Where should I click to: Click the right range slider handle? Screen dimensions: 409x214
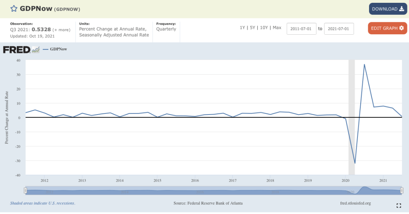coord(401,191)
